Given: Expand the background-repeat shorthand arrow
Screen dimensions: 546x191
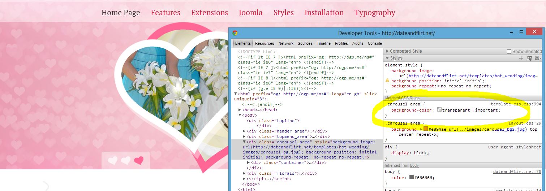Looking at the screenshot, I should point(439,86).
